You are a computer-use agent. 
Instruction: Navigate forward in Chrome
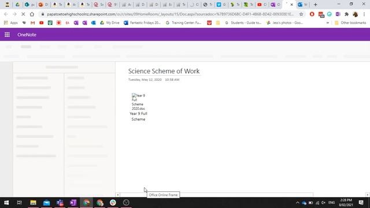click(14, 14)
